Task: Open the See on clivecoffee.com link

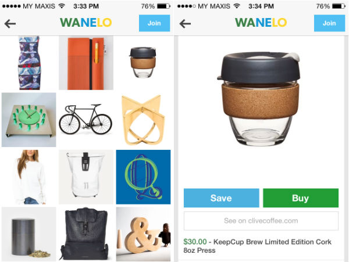Action: click(x=261, y=221)
